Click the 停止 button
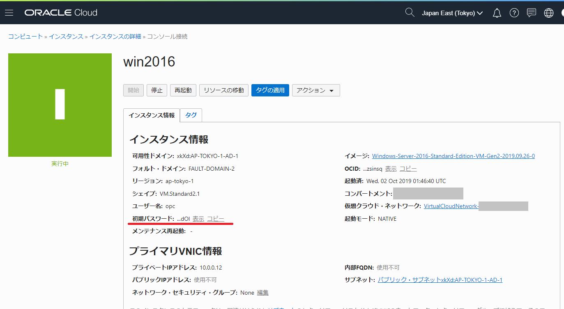 157,90
